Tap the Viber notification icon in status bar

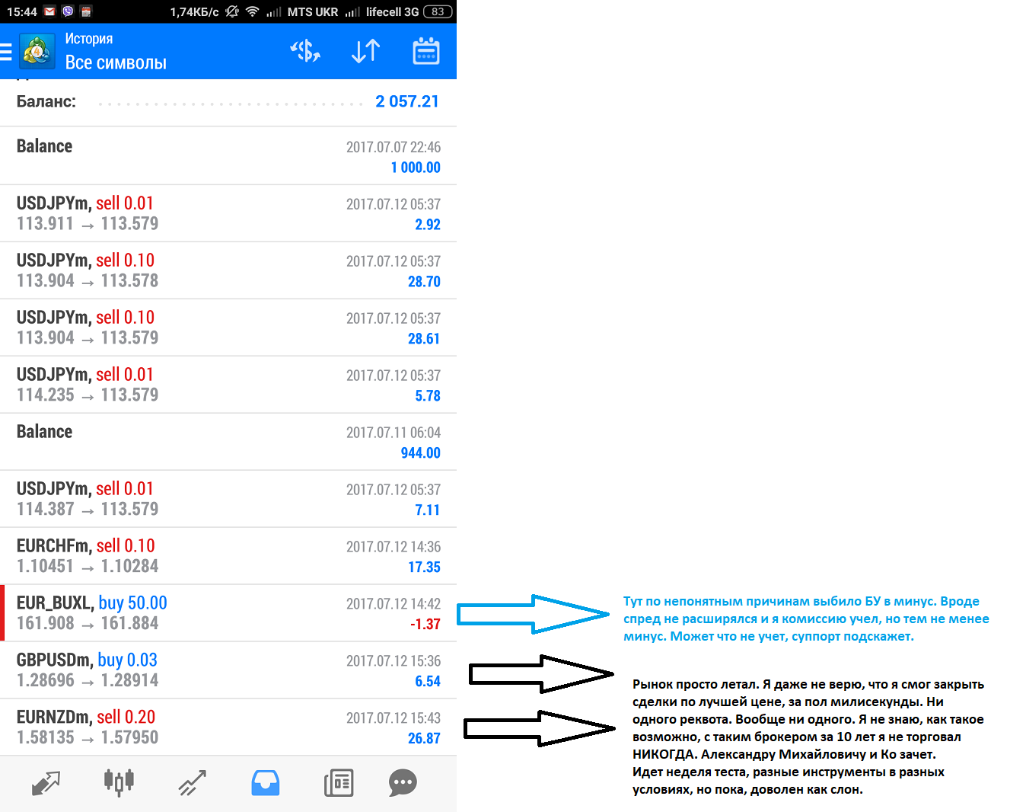click(68, 11)
